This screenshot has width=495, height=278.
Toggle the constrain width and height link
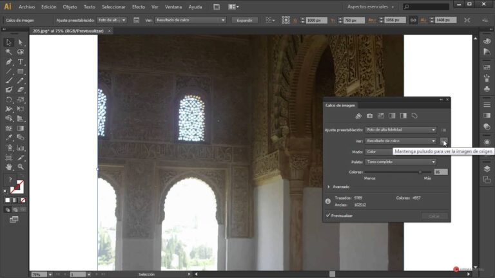click(413, 20)
